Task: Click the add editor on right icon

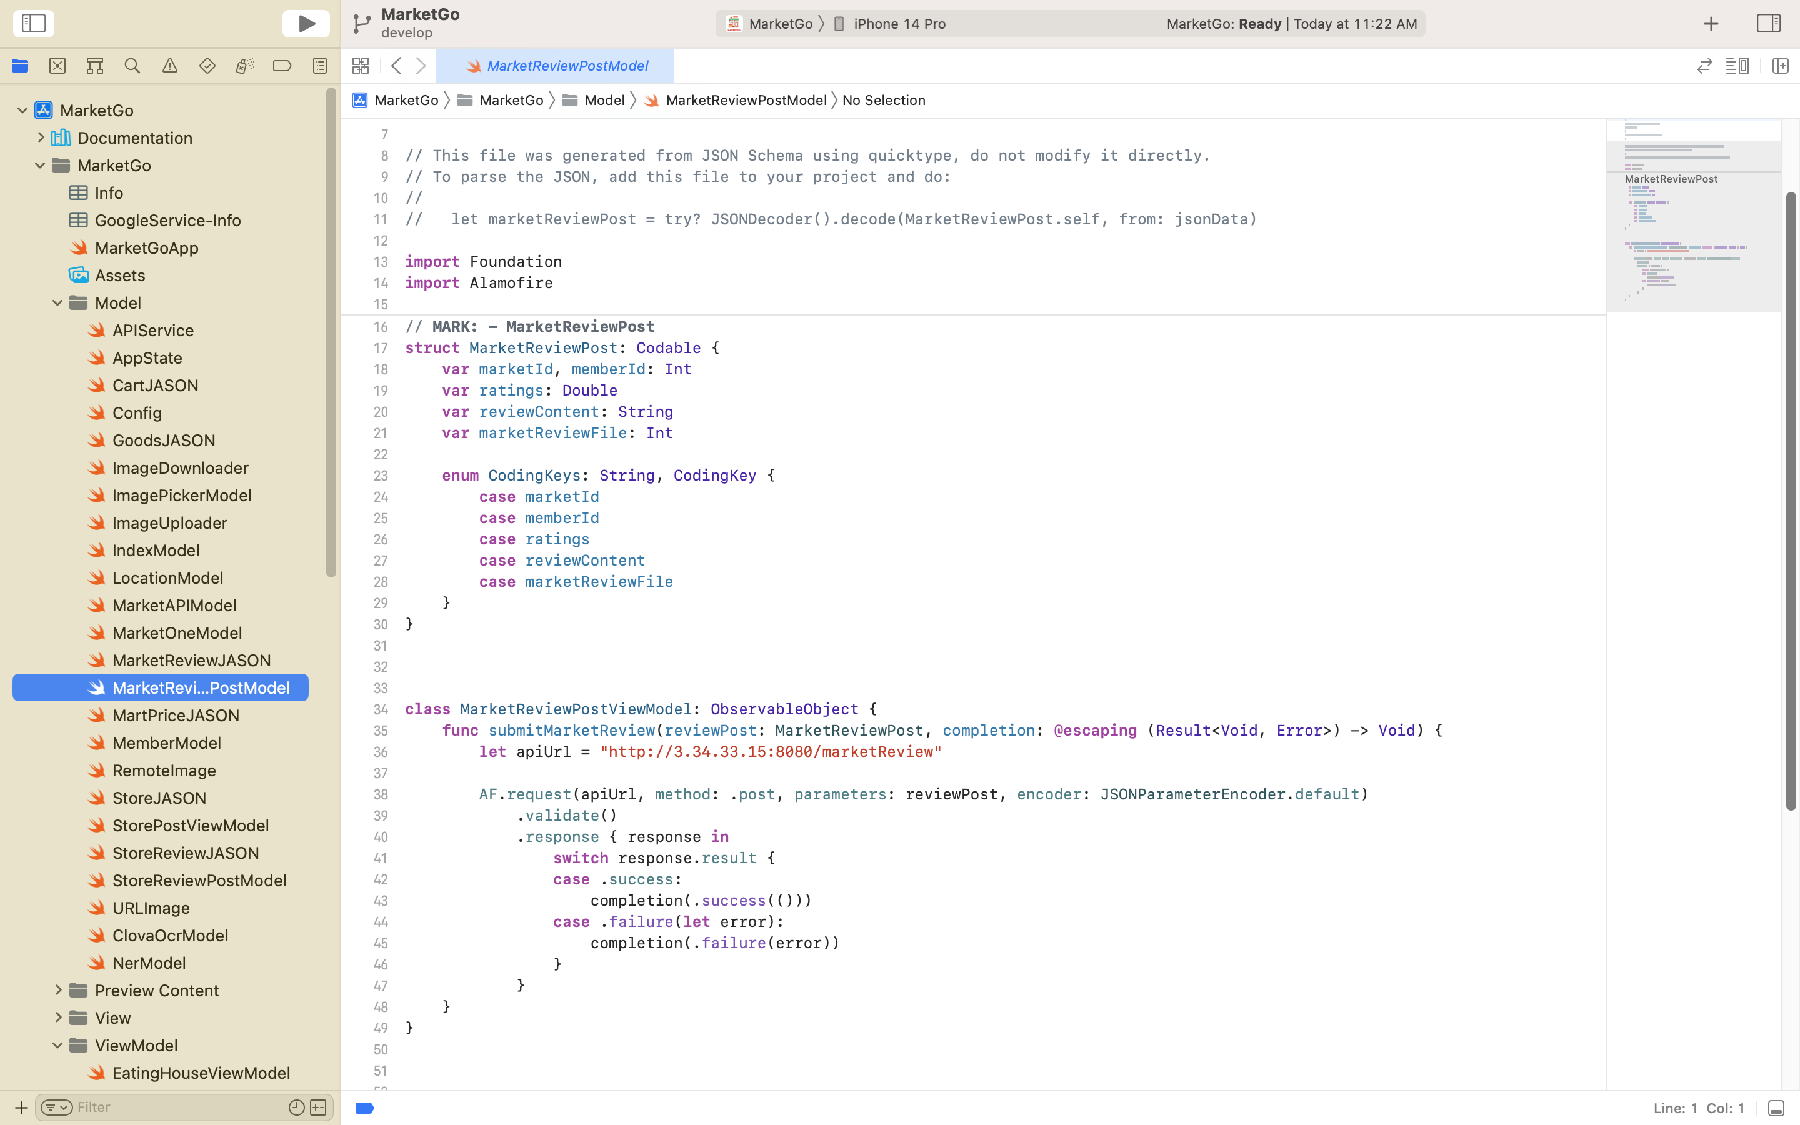Action: pyautogui.click(x=1780, y=66)
